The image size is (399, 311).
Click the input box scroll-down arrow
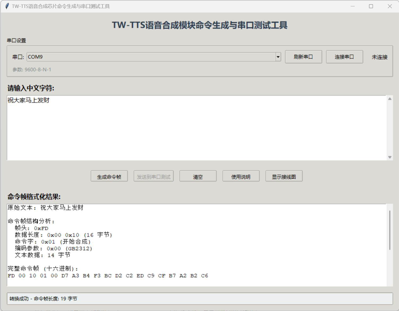click(390, 157)
